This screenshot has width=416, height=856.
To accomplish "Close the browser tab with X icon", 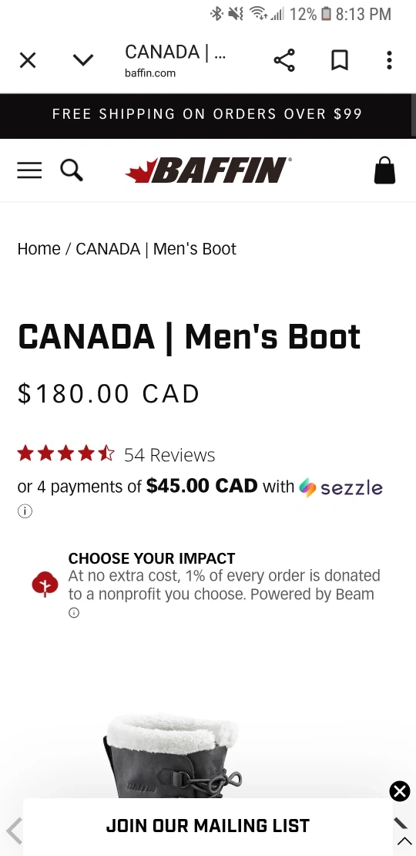I will 28,60.
